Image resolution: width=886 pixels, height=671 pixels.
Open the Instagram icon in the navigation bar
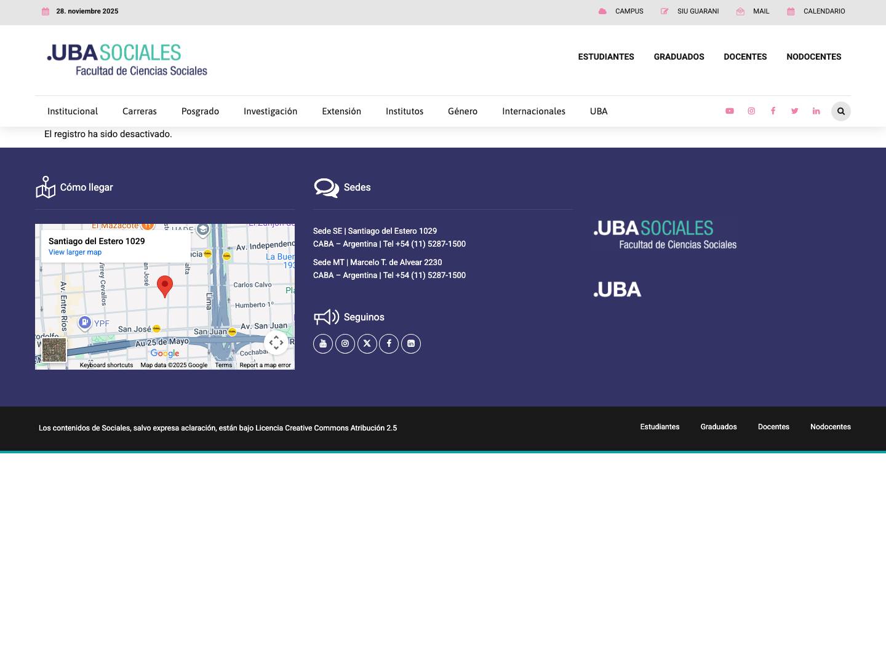(751, 111)
